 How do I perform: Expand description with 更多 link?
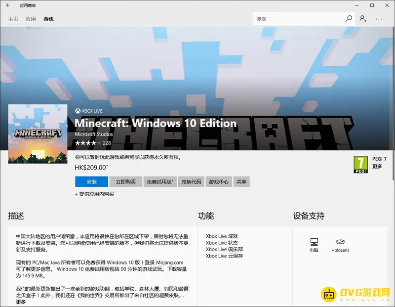[x=21, y=302]
